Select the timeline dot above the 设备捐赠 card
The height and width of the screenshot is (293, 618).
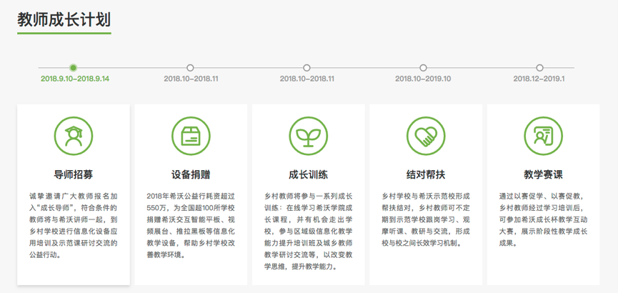(190, 68)
